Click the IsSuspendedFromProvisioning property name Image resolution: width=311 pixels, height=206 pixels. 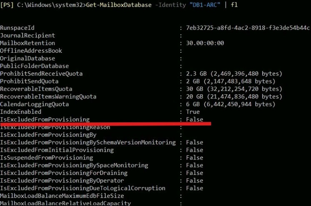pyautogui.click(x=47, y=158)
